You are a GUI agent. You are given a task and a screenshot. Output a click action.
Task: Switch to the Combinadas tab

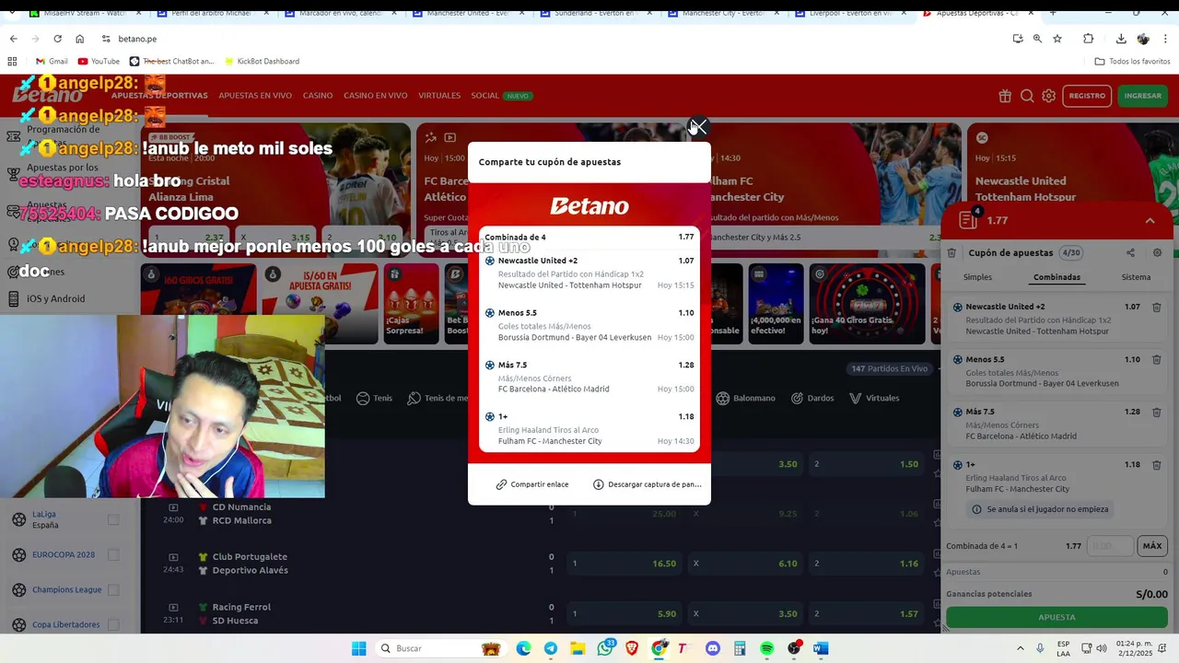tap(1056, 277)
